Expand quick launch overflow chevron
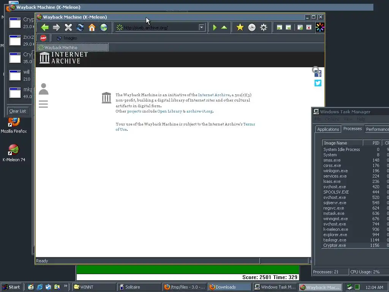Viewport: 389px width, 292px height. coord(65,286)
